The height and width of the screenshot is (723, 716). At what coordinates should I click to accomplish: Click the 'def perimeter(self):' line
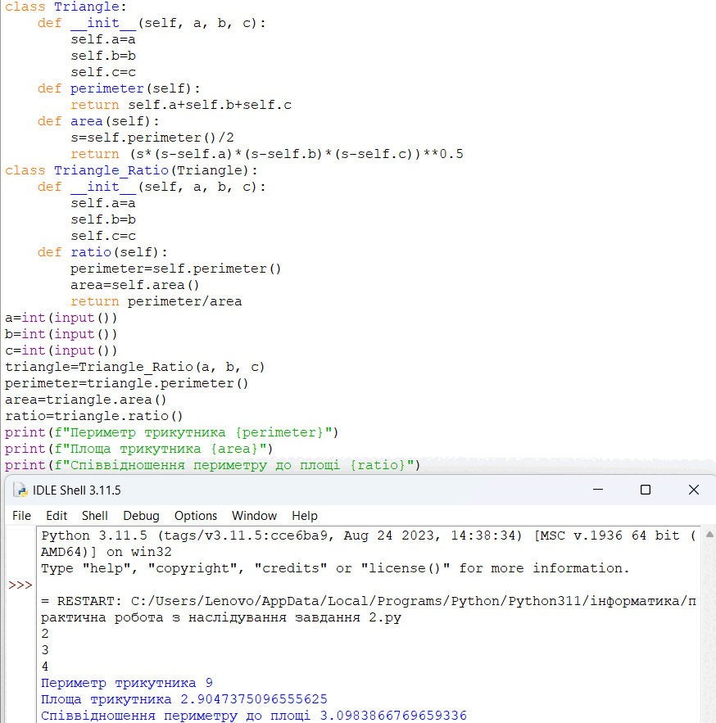[x=119, y=88]
